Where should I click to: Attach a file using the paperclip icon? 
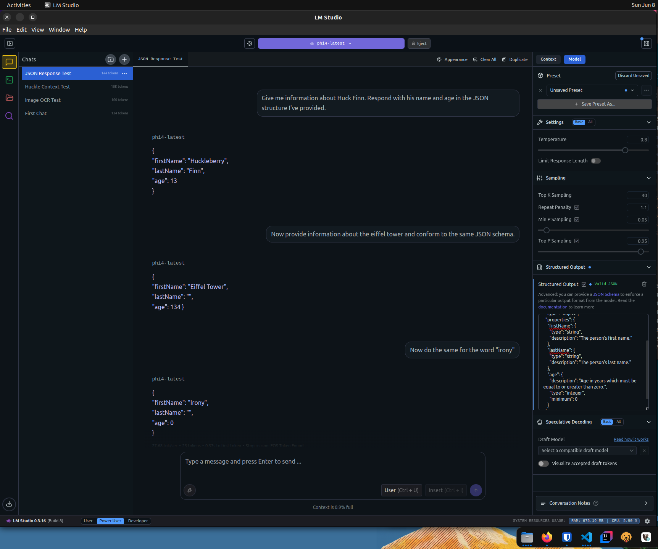click(190, 490)
